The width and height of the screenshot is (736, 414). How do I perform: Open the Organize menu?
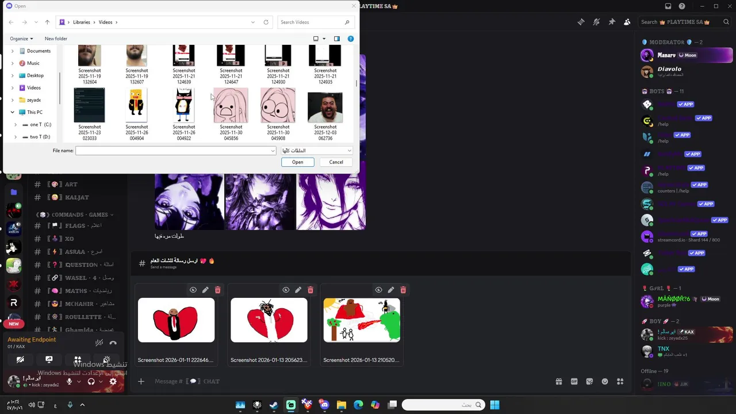click(x=21, y=39)
